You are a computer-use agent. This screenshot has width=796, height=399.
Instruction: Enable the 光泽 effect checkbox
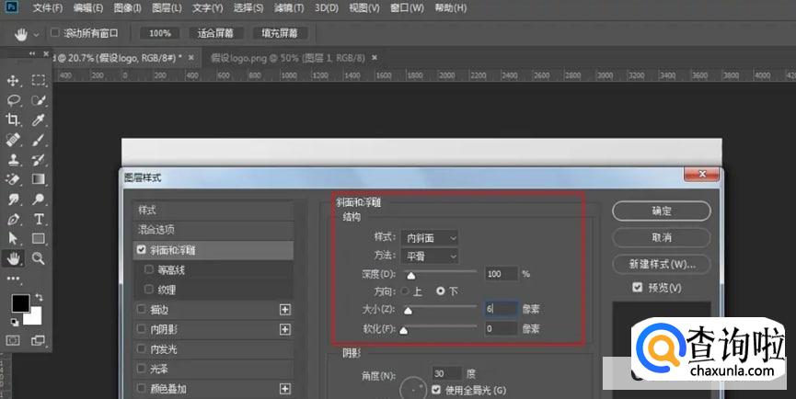141,368
